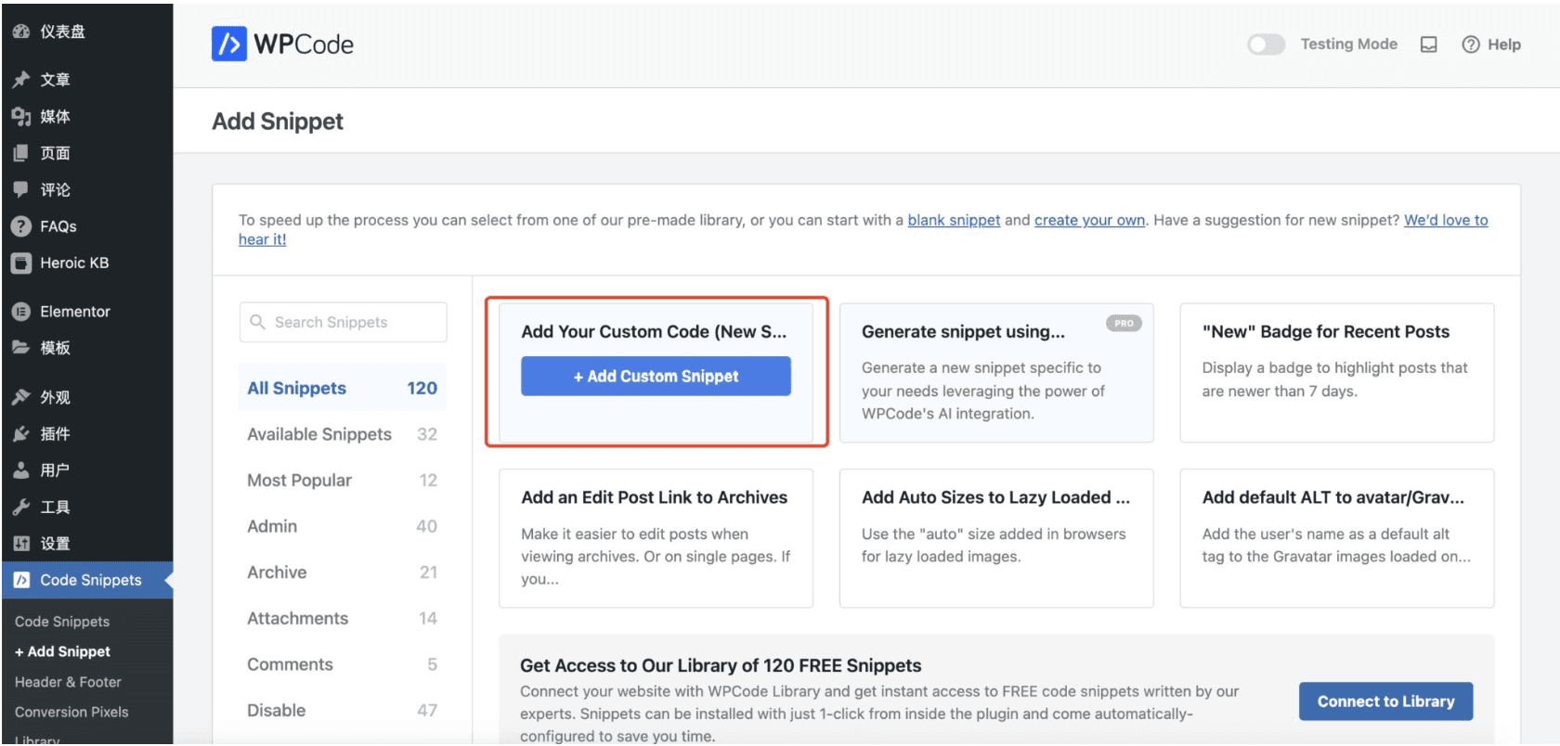Click the Add Snippet page heading
This screenshot has width=1560, height=746.
tap(278, 122)
